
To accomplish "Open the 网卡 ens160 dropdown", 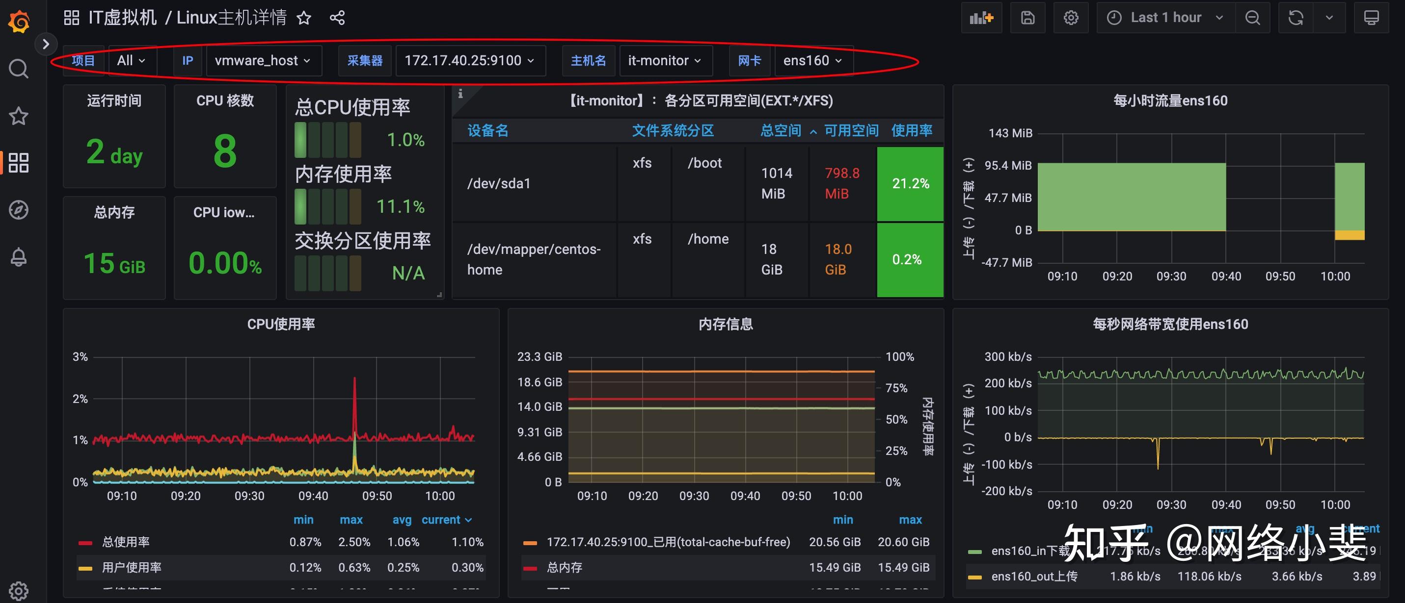I will coord(812,60).
